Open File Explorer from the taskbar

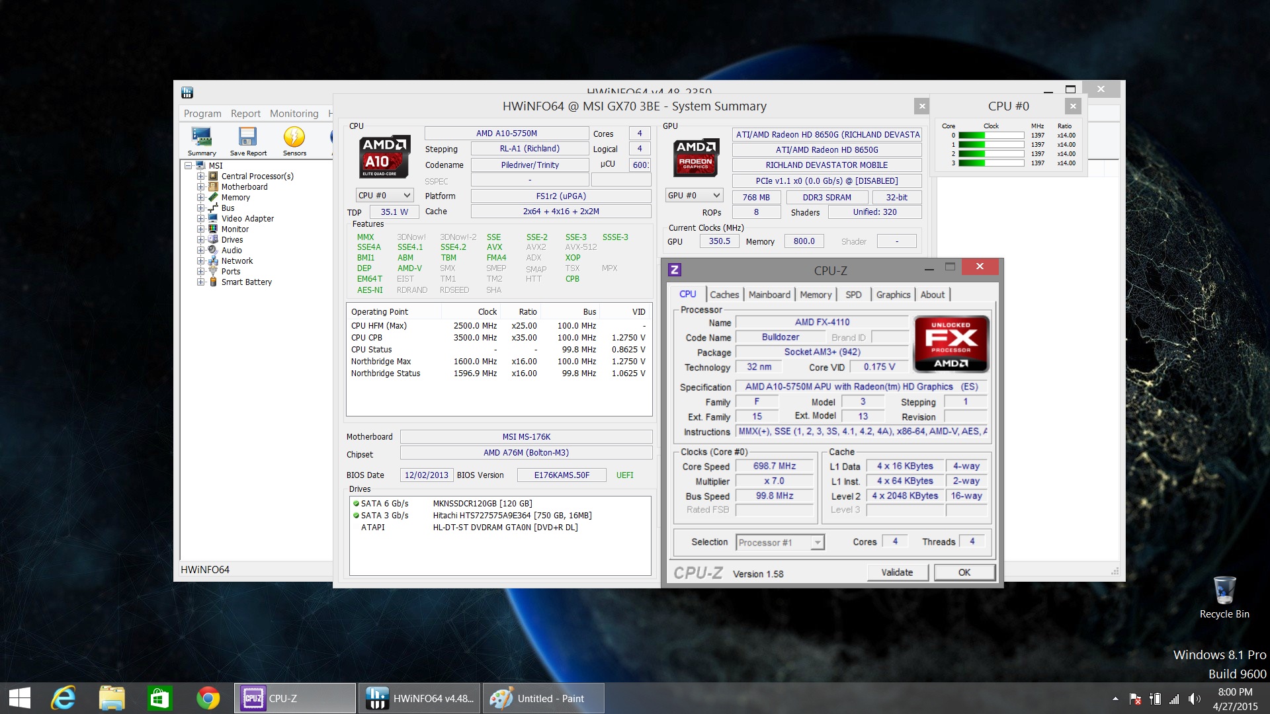(x=112, y=698)
